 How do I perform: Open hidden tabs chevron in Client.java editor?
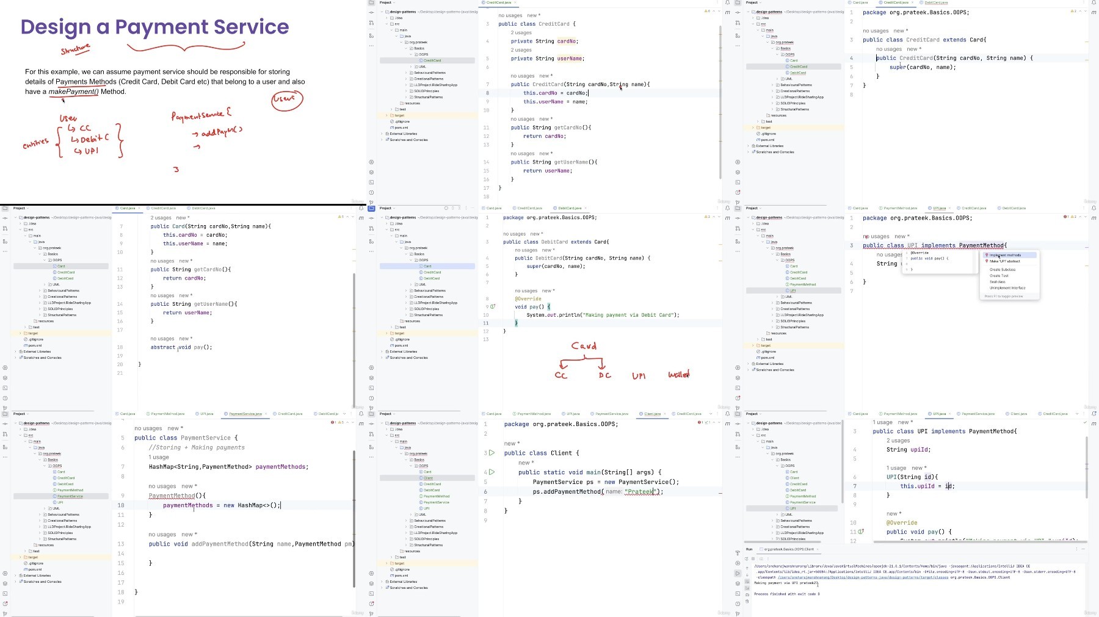pos(710,414)
